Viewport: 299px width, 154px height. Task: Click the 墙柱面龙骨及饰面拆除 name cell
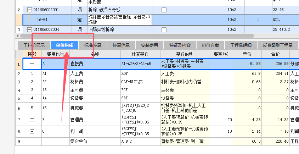tap(120, 20)
